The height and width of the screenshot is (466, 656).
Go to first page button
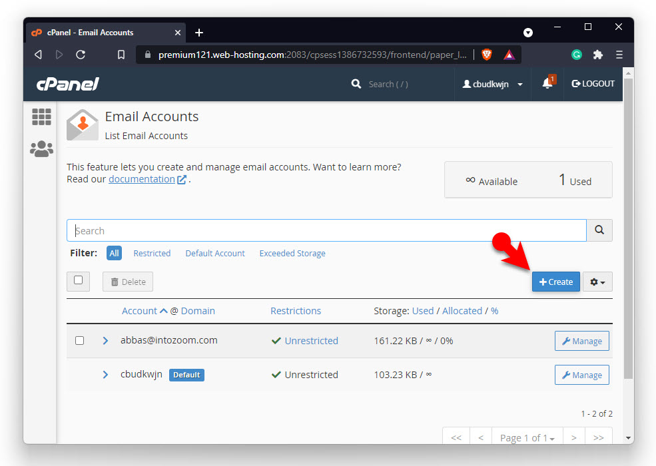(456, 437)
